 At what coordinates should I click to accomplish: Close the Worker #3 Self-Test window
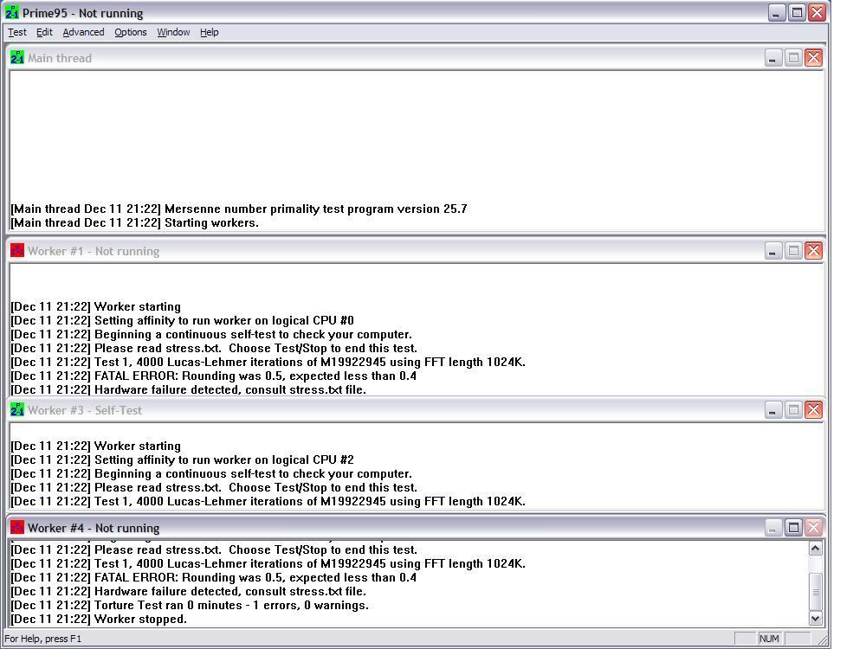click(813, 410)
